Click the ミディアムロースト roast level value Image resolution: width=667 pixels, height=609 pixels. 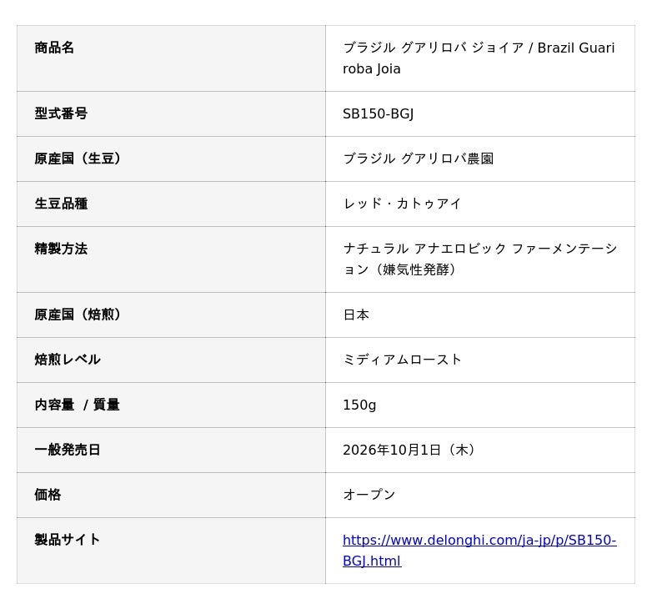[x=402, y=360]
